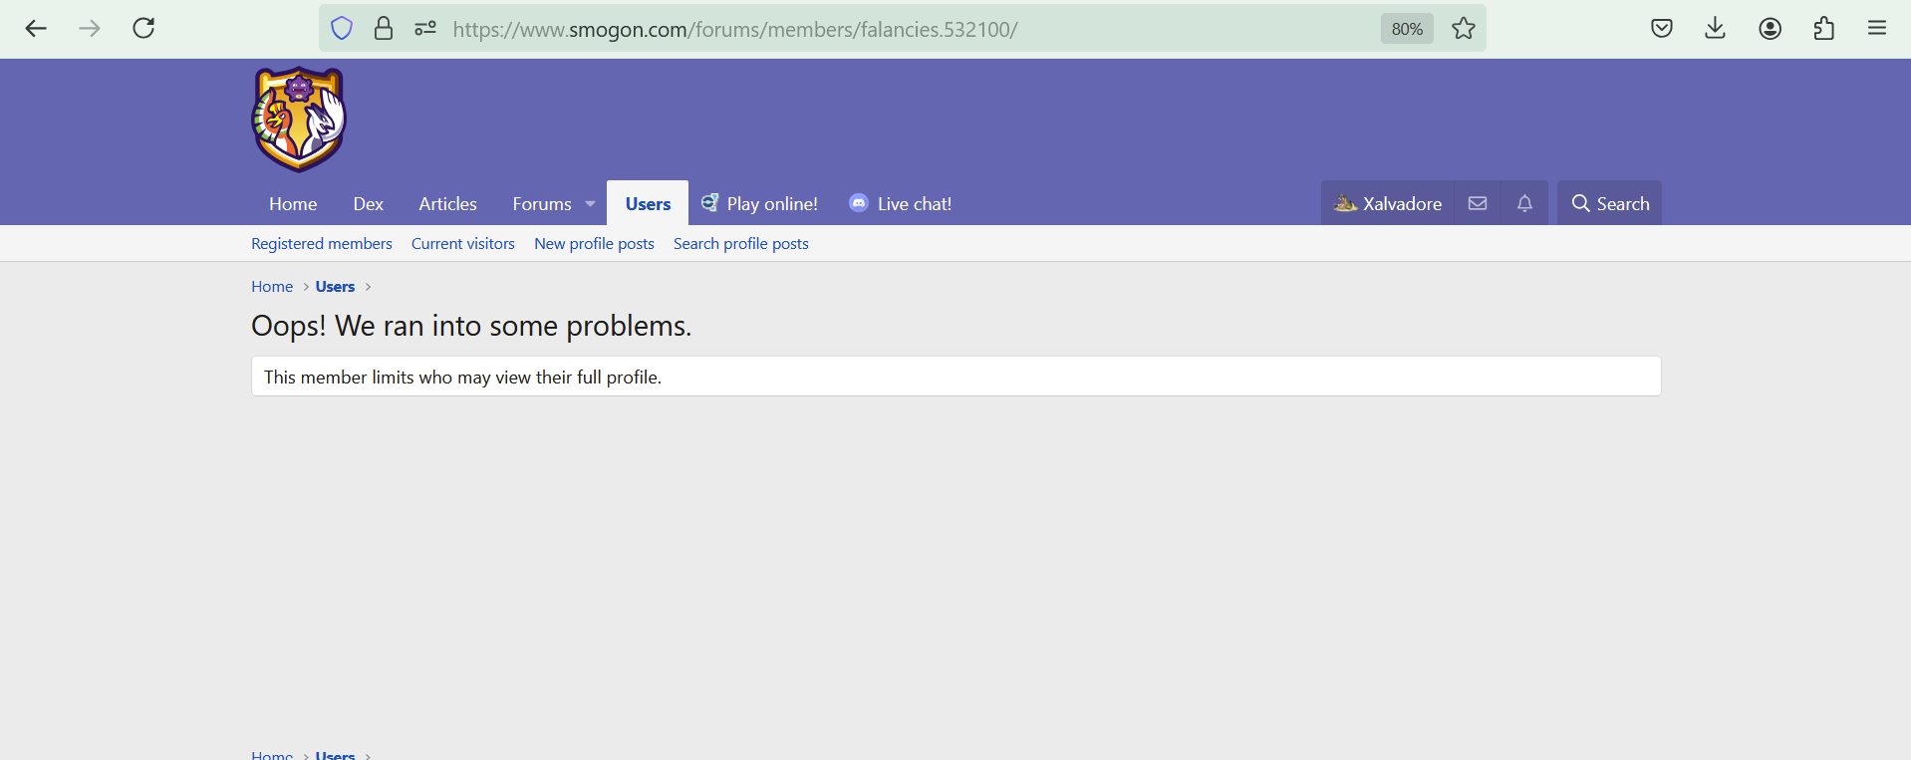Image resolution: width=1911 pixels, height=760 pixels.
Task: Reset the 80% zoom level
Action: [x=1407, y=29]
